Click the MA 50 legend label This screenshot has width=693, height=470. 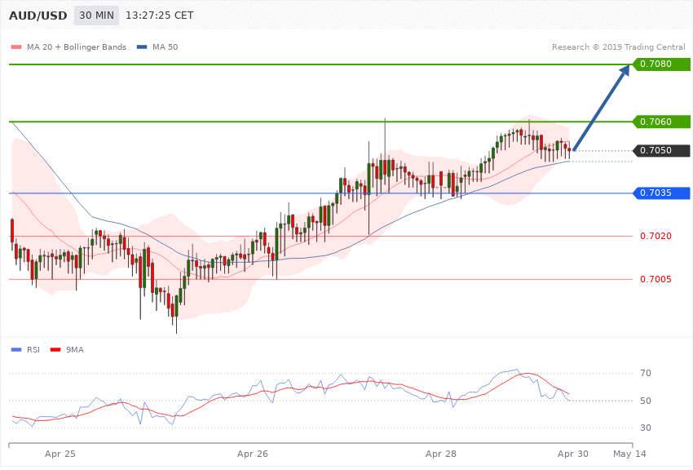coord(165,47)
